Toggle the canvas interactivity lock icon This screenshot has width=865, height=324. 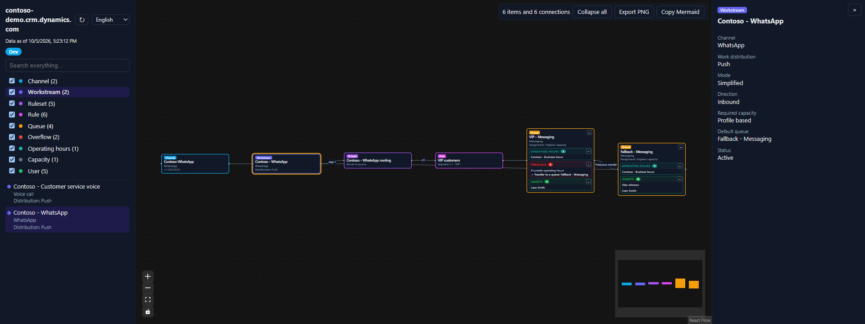click(148, 311)
